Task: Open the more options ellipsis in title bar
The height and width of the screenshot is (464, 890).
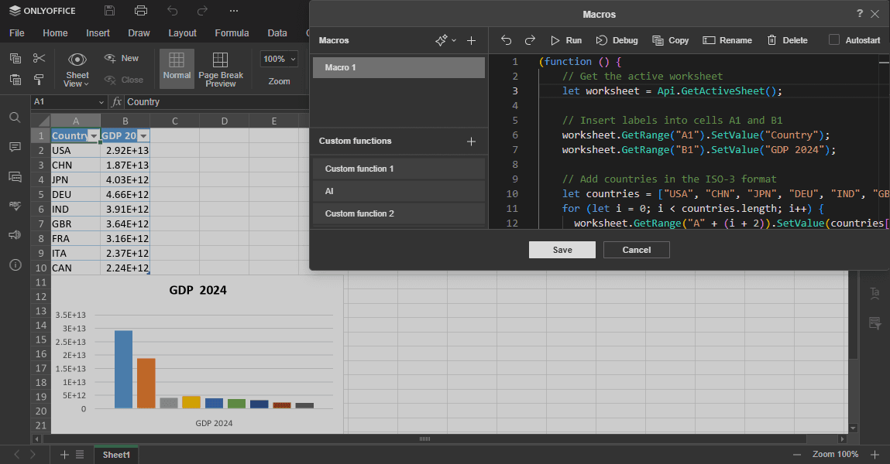Action: click(x=234, y=11)
